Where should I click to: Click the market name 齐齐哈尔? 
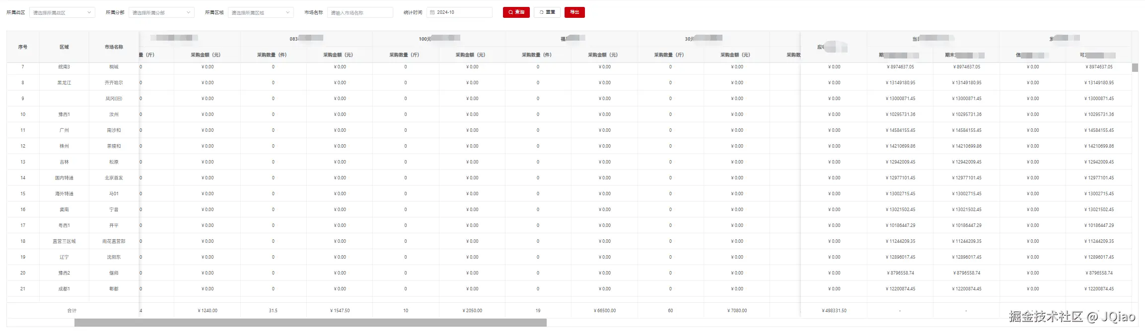pos(114,83)
